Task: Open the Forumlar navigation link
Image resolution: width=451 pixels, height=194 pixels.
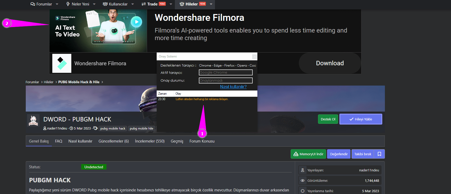Action: point(41,4)
